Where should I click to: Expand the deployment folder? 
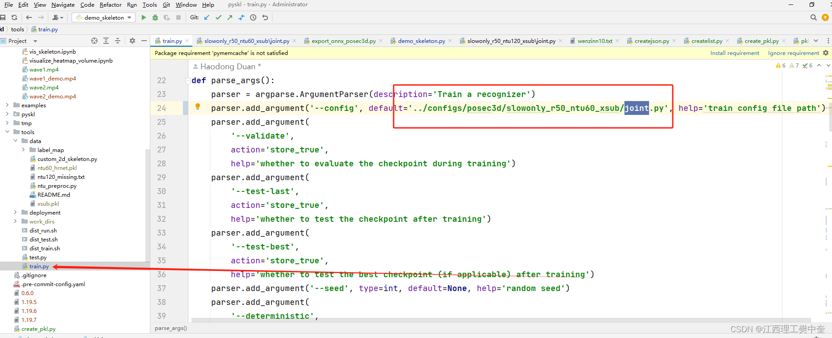coord(15,212)
